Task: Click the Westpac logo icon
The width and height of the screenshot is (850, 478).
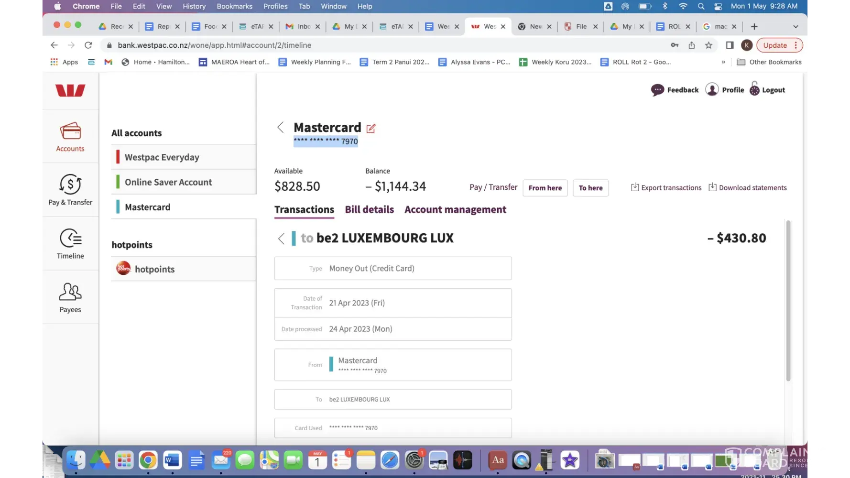Action: point(70,90)
